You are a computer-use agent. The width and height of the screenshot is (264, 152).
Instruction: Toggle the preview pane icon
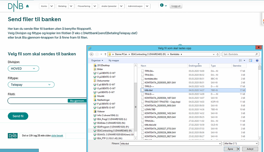coord(250,60)
